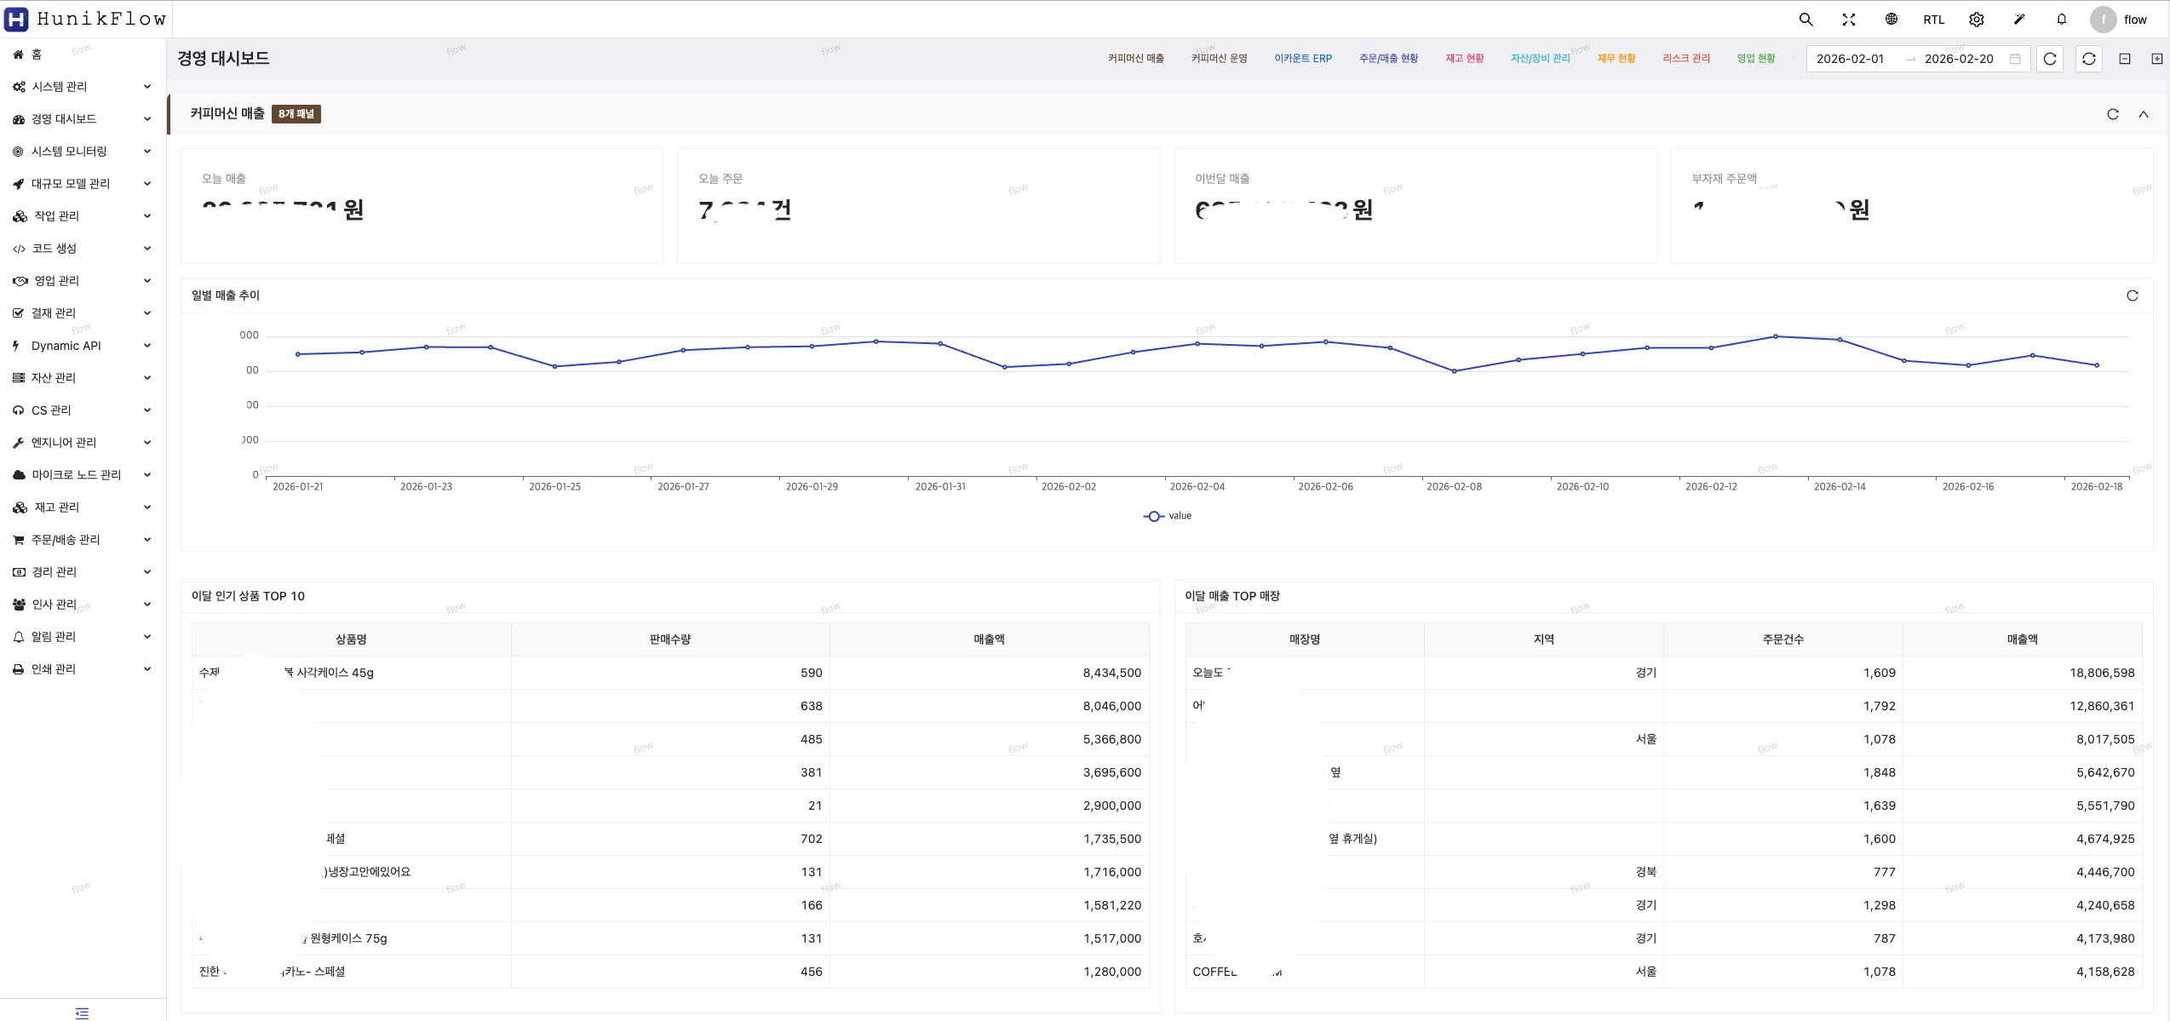Collapse all panels with minus-box icon
Screen dimensions: 2170x1021
pos(2125,59)
